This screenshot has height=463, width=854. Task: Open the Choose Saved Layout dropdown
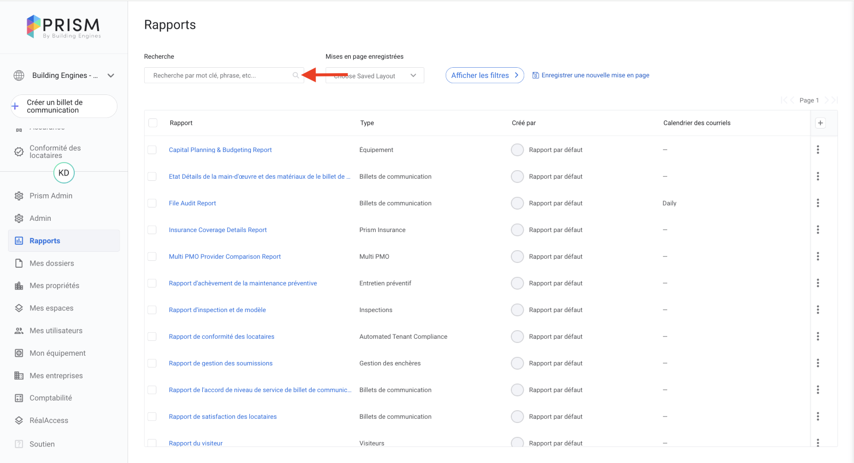(375, 76)
